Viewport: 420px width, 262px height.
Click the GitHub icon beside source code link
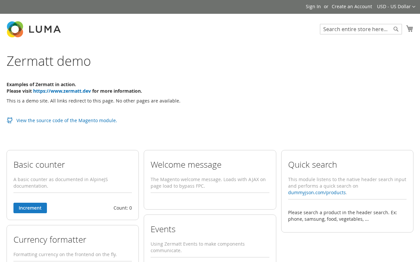coord(10,121)
